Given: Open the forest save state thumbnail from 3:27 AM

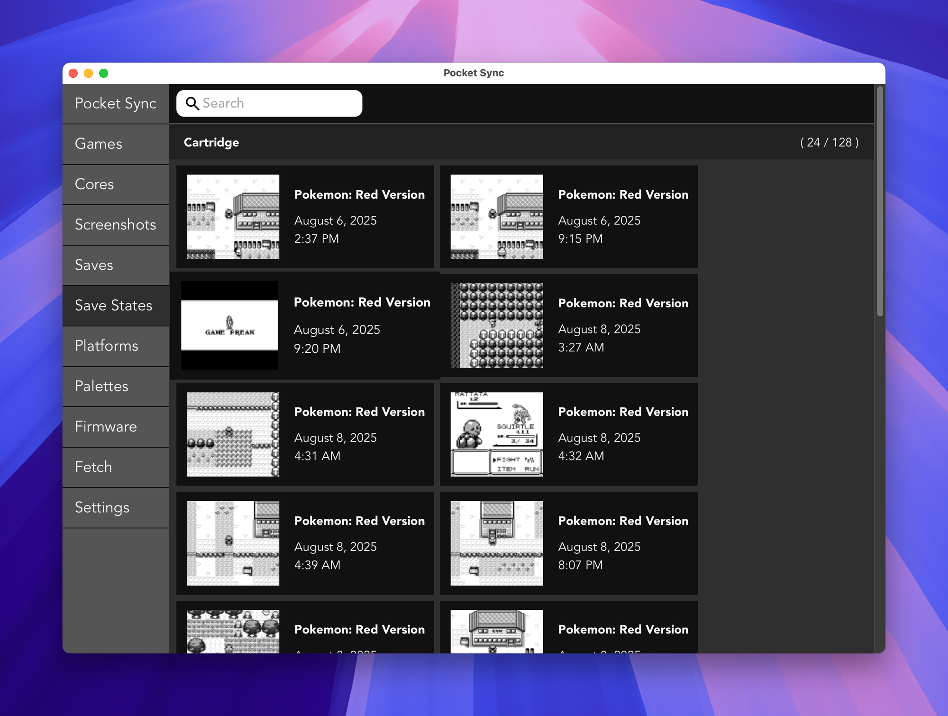Looking at the screenshot, I should tap(497, 326).
